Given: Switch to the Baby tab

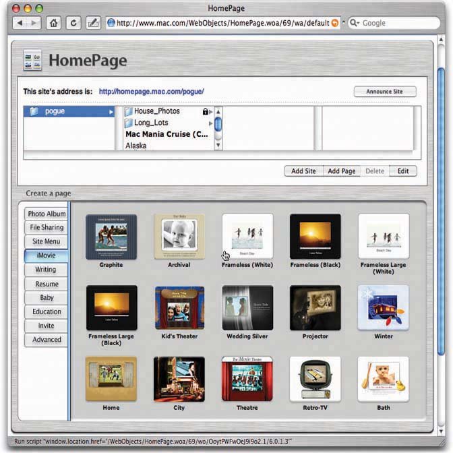Looking at the screenshot, I should [x=47, y=297].
